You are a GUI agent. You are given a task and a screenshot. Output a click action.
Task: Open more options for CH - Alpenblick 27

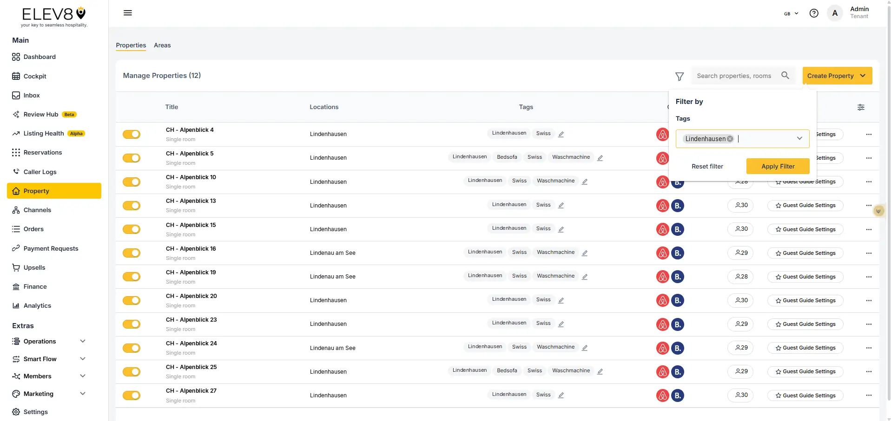(x=869, y=395)
